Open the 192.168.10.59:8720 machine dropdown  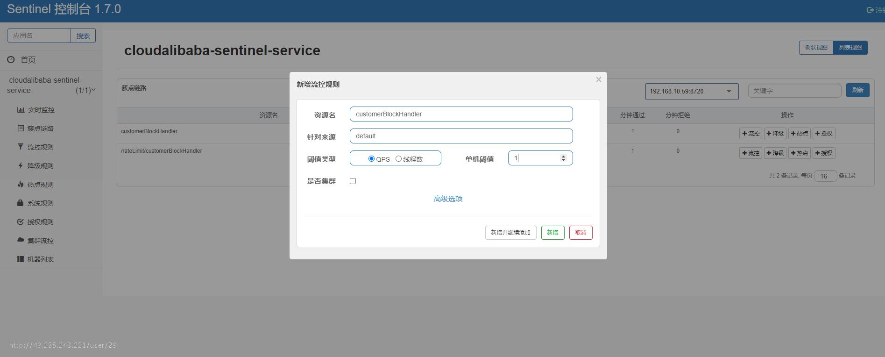[692, 91]
